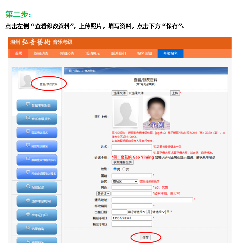Open the 身份证 ID type dropdown
The image size is (238, 251).
103,193
